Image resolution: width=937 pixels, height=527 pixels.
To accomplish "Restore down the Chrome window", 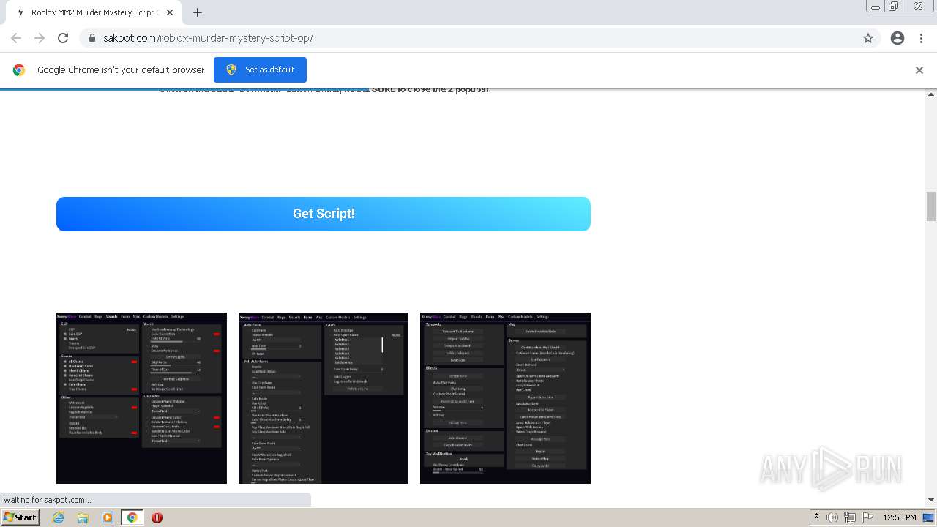I will [x=894, y=7].
